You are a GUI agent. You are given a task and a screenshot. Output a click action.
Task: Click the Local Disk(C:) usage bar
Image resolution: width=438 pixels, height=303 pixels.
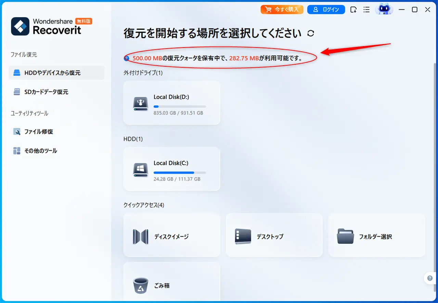(180, 173)
